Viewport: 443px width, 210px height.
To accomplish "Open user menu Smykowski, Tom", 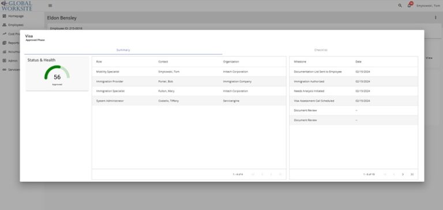I will (428, 6).
